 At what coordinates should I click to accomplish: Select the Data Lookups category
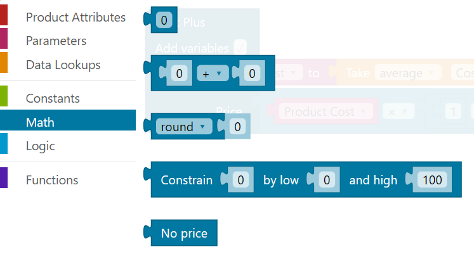click(x=63, y=65)
